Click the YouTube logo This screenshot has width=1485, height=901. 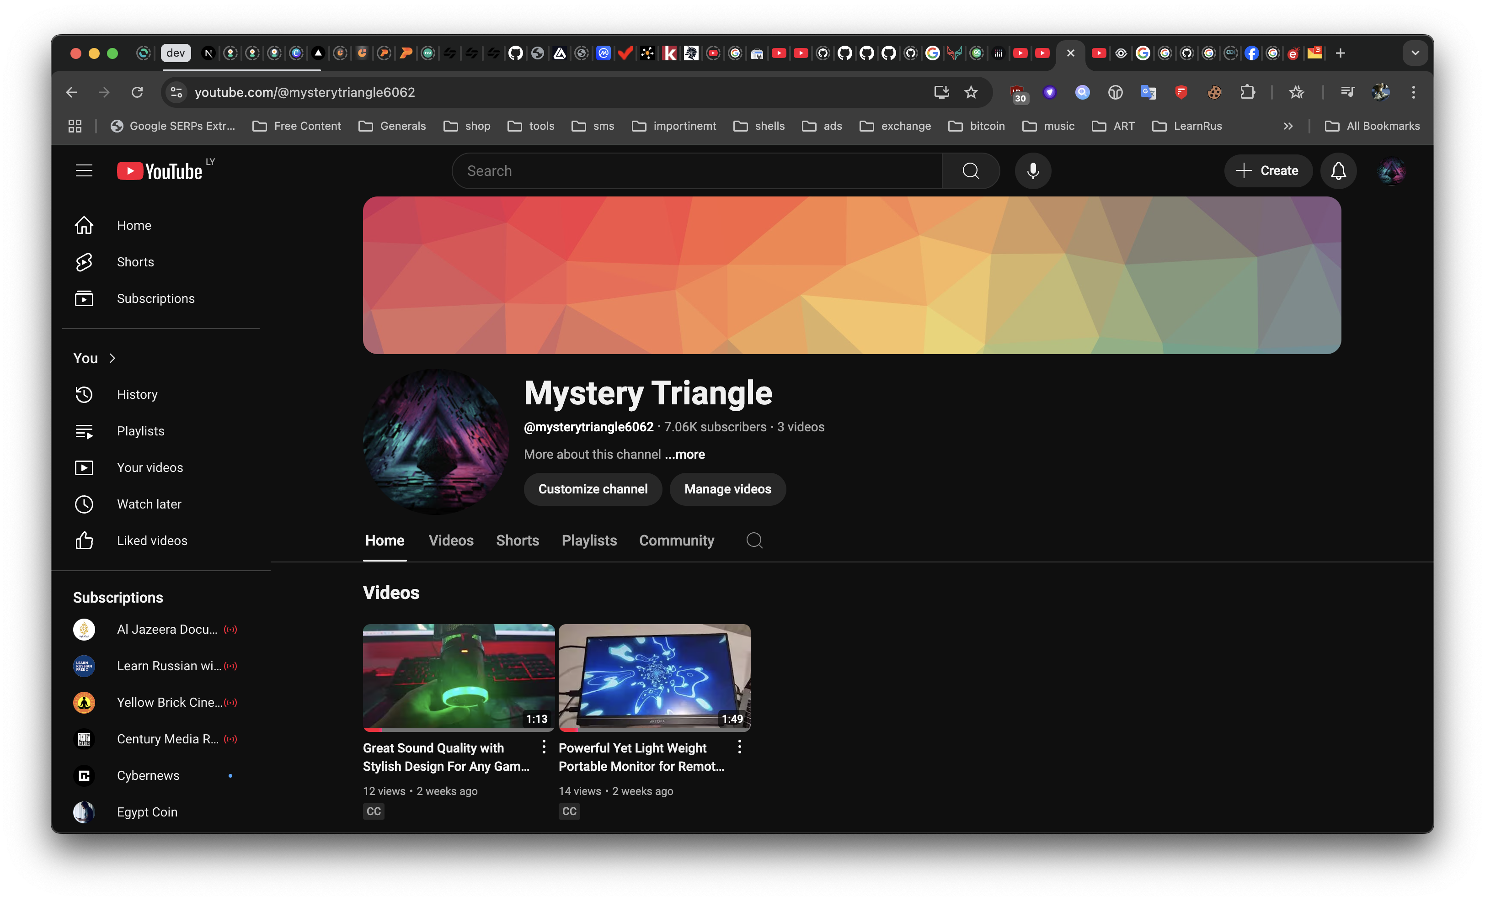[160, 170]
